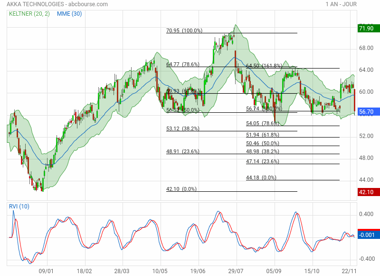Click the '44.18 (0.0%)' Fibonacci label
Screen dimensions: 380x276
(x=261, y=177)
